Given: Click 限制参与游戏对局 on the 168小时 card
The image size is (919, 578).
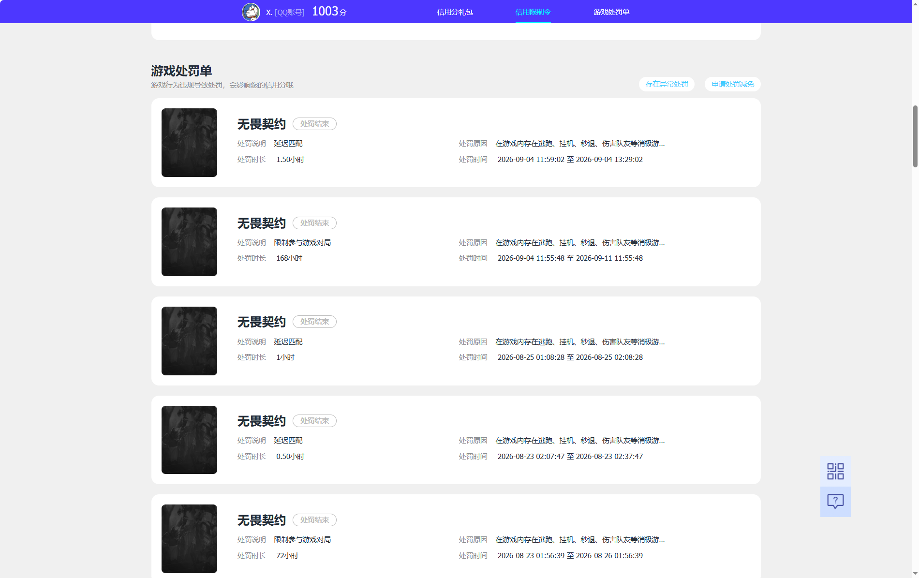Looking at the screenshot, I should [302, 243].
